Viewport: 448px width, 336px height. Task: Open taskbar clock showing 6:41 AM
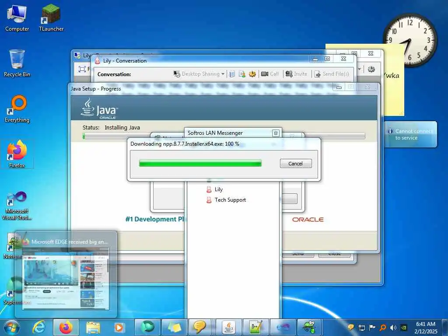click(x=426, y=327)
